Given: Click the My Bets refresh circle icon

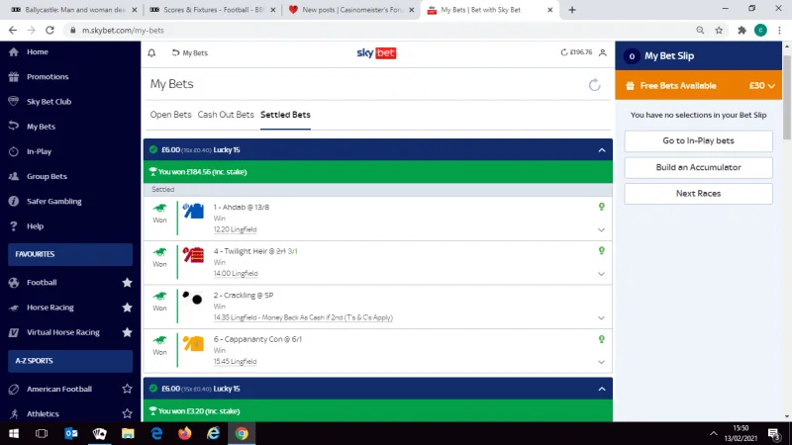Looking at the screenshot, I should [x=595, y=85].
